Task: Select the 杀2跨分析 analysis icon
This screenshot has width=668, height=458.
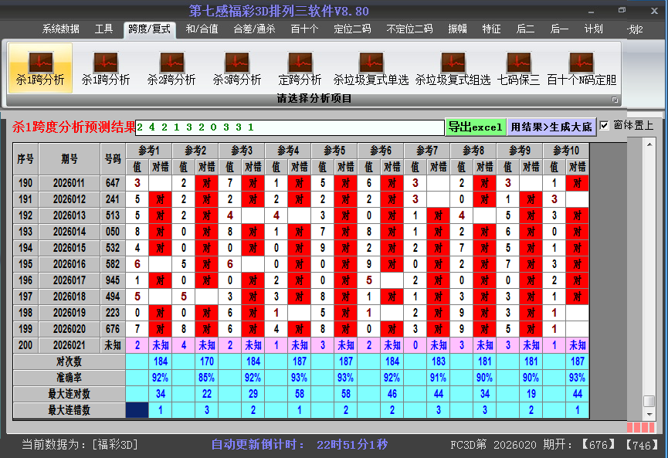Action: (x=171, y=68)
